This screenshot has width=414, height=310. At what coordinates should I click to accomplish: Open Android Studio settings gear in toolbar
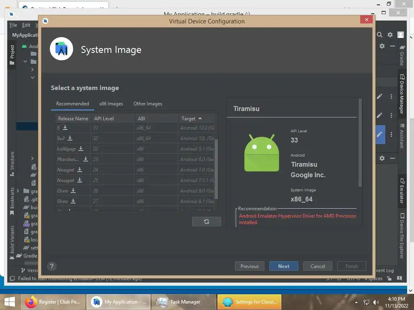(x=390, y=35)
